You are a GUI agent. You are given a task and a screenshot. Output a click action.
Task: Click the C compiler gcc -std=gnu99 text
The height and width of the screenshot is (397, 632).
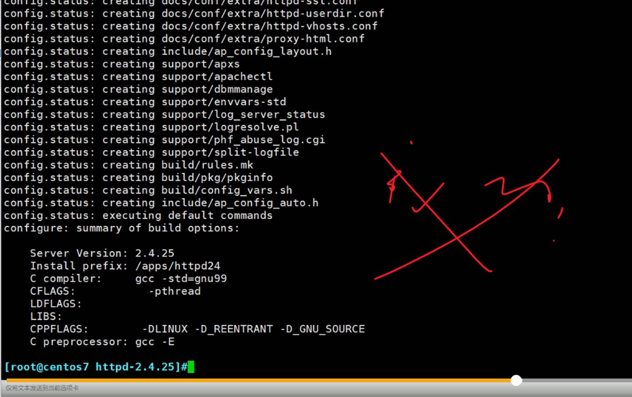[x=181, y=279]
